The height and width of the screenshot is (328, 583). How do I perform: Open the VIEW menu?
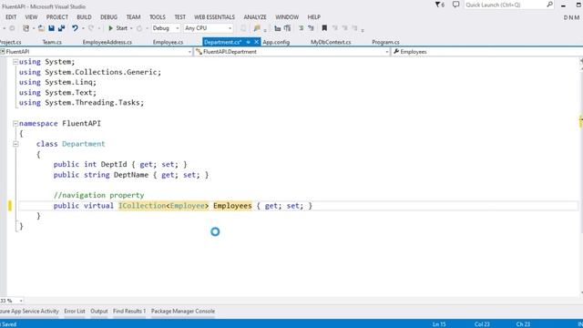pos(31,17)
